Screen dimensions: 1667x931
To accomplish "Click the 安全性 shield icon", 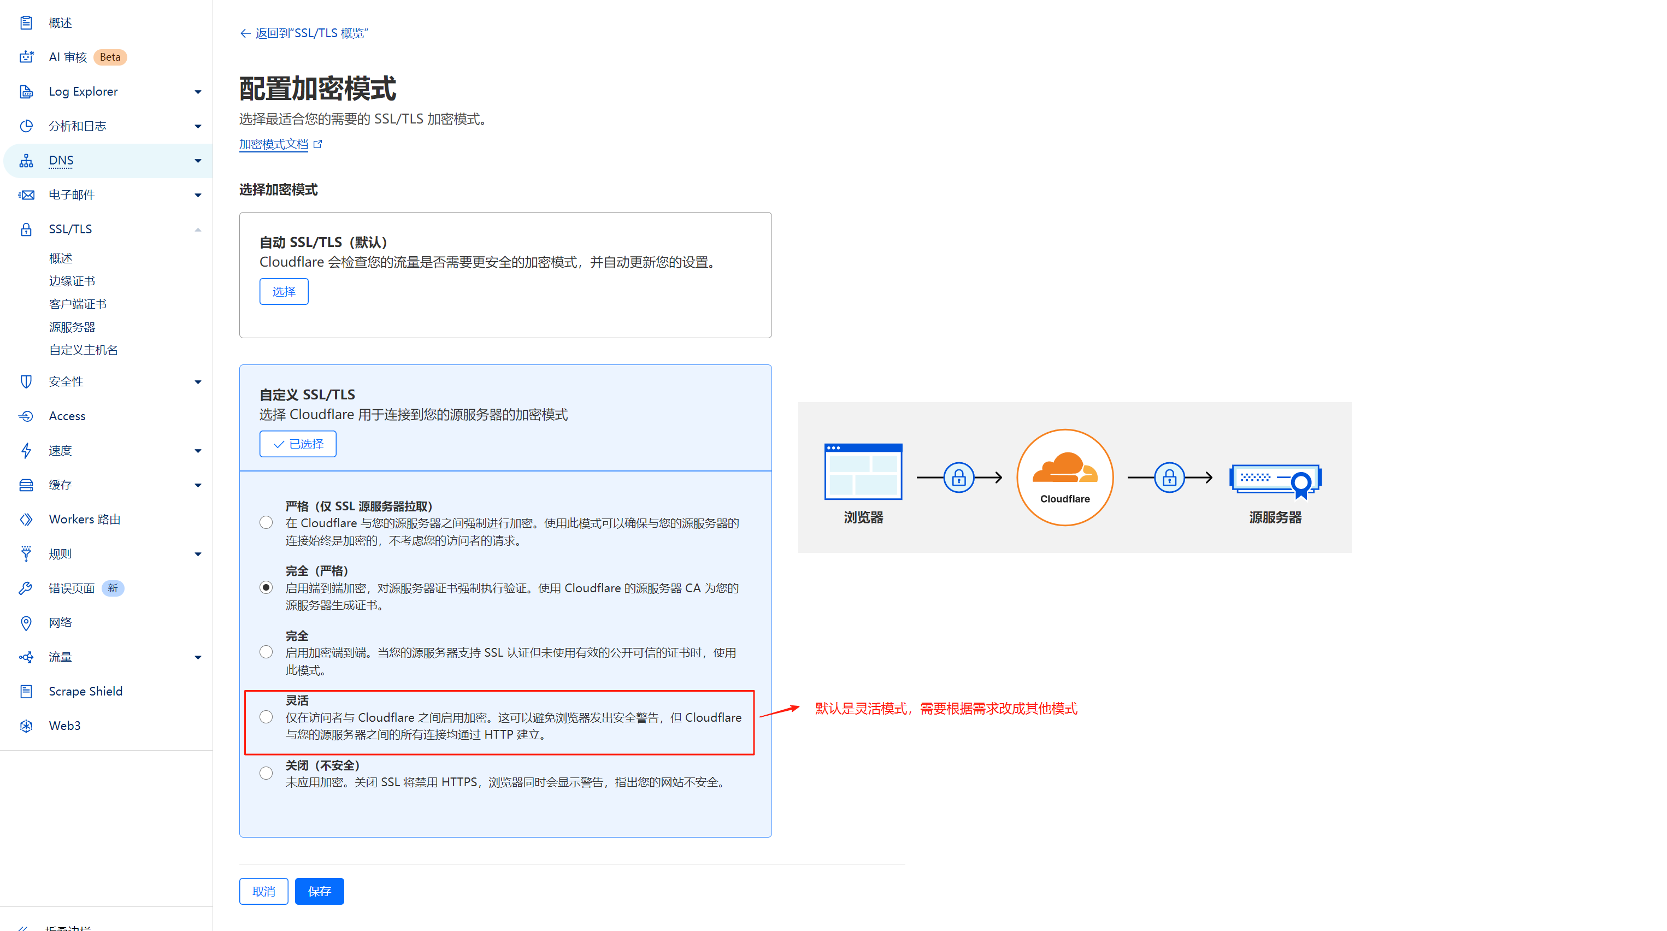I will [x=26, y=382].
